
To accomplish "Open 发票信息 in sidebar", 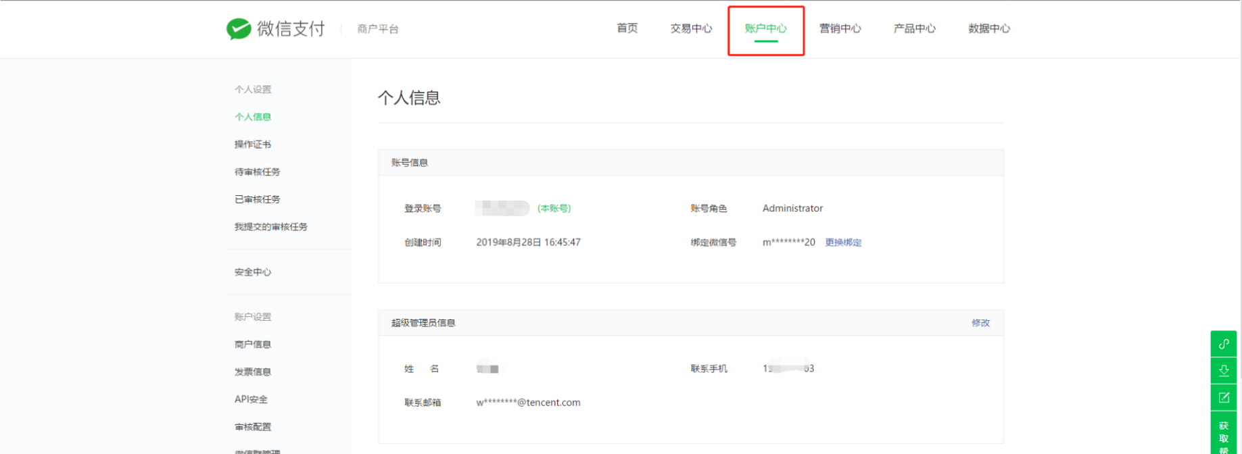I will pyautogui.click(x=253, y=372).
